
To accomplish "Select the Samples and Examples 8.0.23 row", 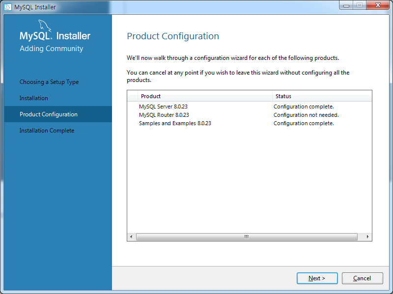I will [250, 123].
